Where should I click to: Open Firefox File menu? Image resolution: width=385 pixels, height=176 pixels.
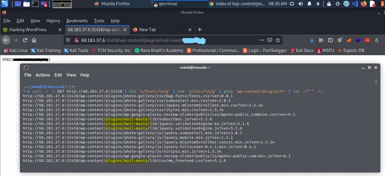(x=7, y=21)
